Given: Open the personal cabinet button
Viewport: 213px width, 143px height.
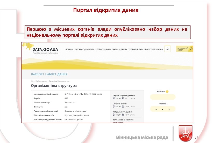Looking at the screenshot, I should pyautogui.click(x=184, y=49).
